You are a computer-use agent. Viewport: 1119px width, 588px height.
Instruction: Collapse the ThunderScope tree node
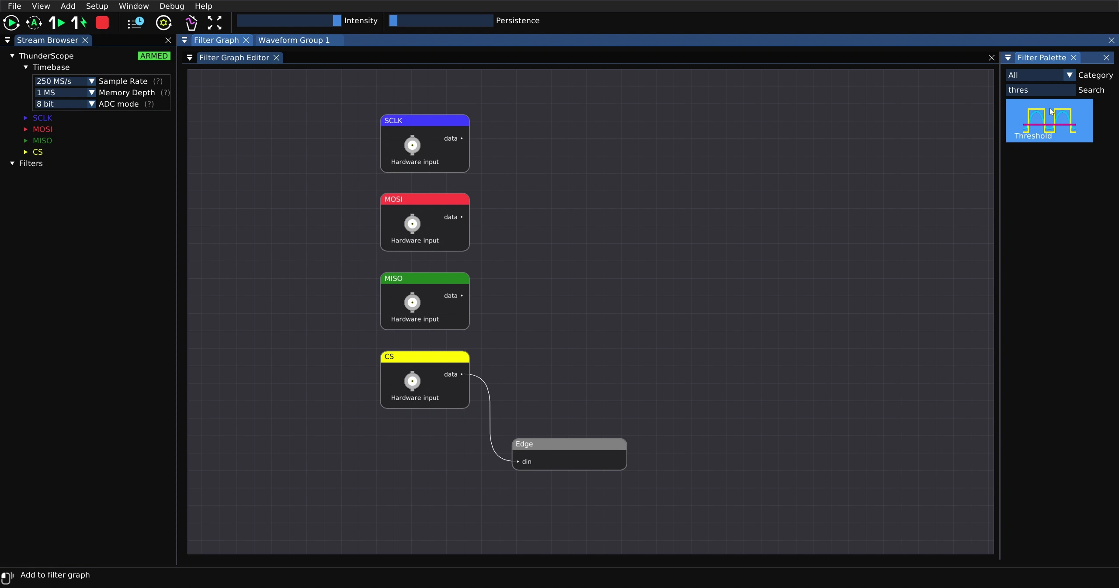pyautogui.click(x=12, y=56)
